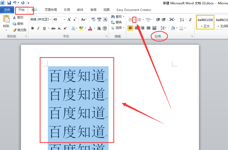Viewport: 228px width, 150px height.
Task: Expand the 粘贴 paste options arrow
Action: (x=6, y=30)
